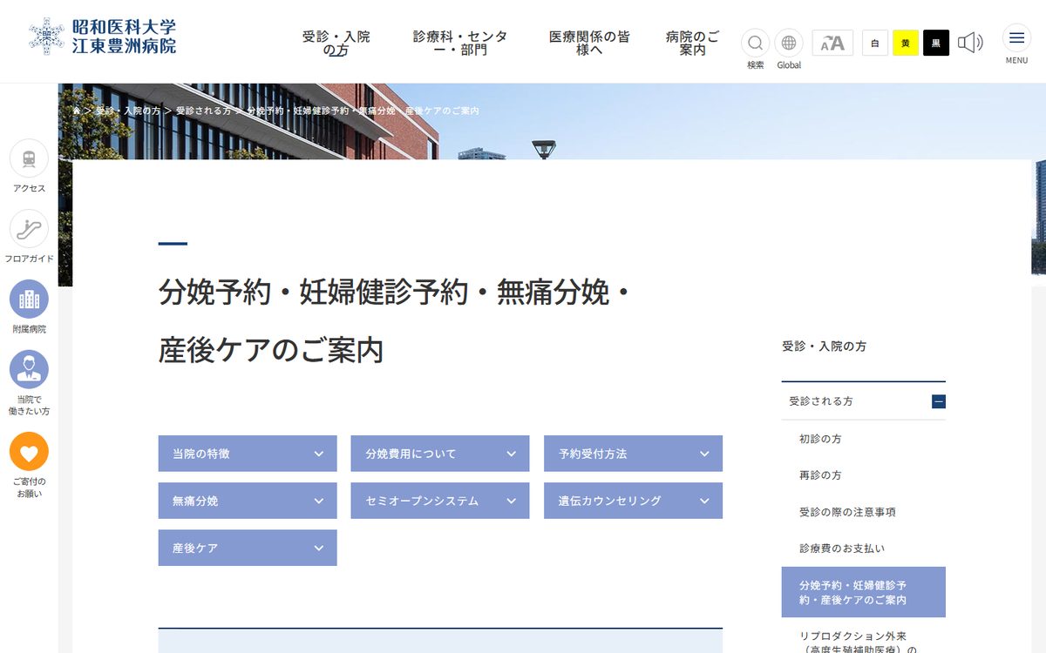Open the 初診の方 sidebar link
Screen dimensions: 1046x653
820,439
